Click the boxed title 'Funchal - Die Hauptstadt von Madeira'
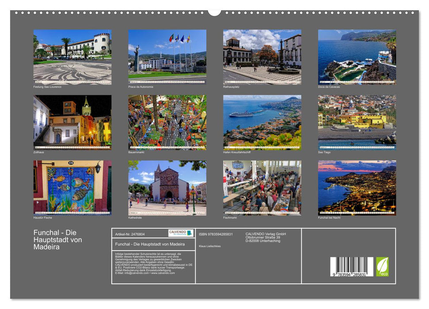Viewport: 429px width, 309px height. point(150,244)
